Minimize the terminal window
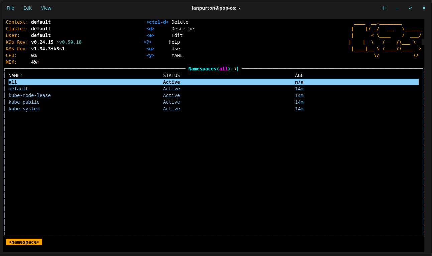 (x=397, y=8)
